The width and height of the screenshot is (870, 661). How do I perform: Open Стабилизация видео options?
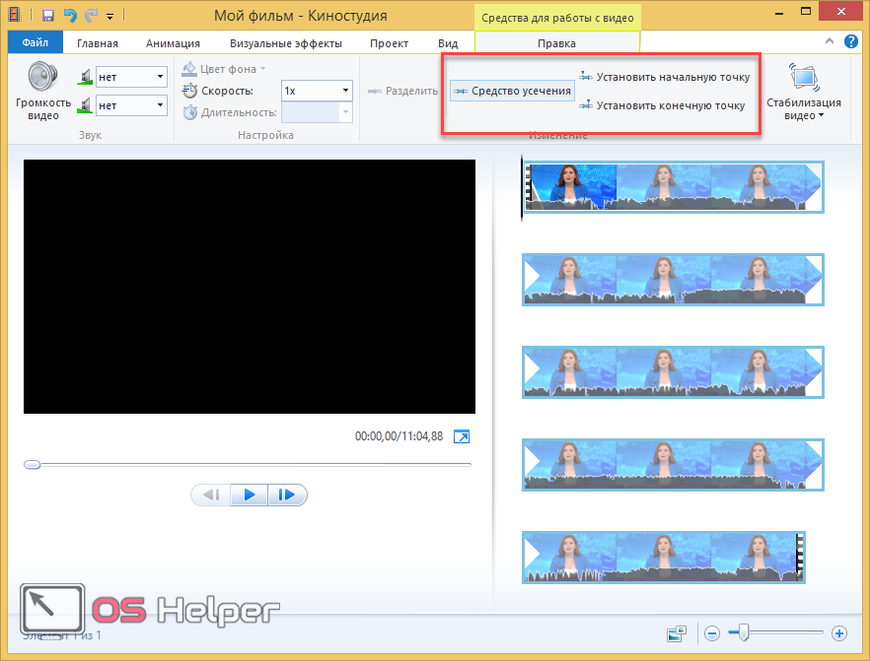pyautogui.click(x=803, y=94)
